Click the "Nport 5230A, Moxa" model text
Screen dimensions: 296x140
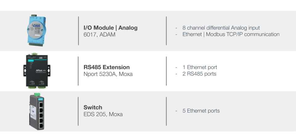[x=108, y=74]
